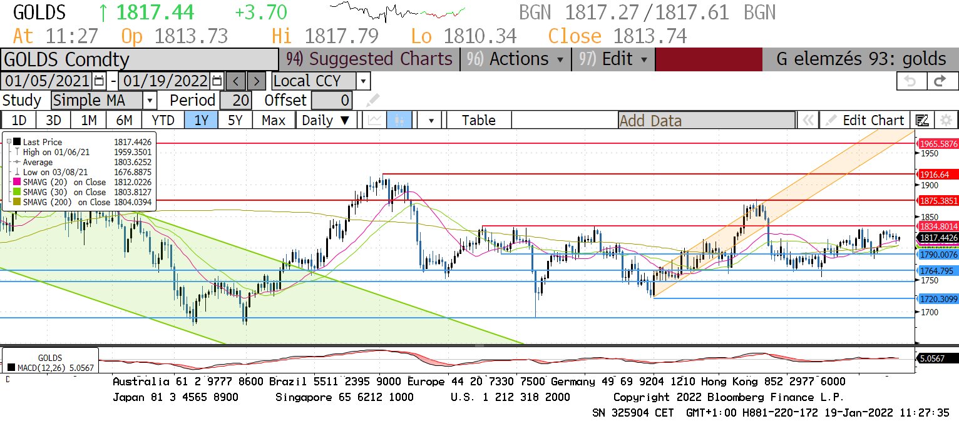This screenshot has width=959, height=431.
Task: Open the chart type dropdown arrow
Action: [431, 120]
